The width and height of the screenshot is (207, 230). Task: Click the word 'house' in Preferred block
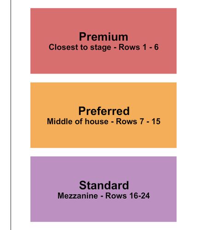[x=97, y=121]
